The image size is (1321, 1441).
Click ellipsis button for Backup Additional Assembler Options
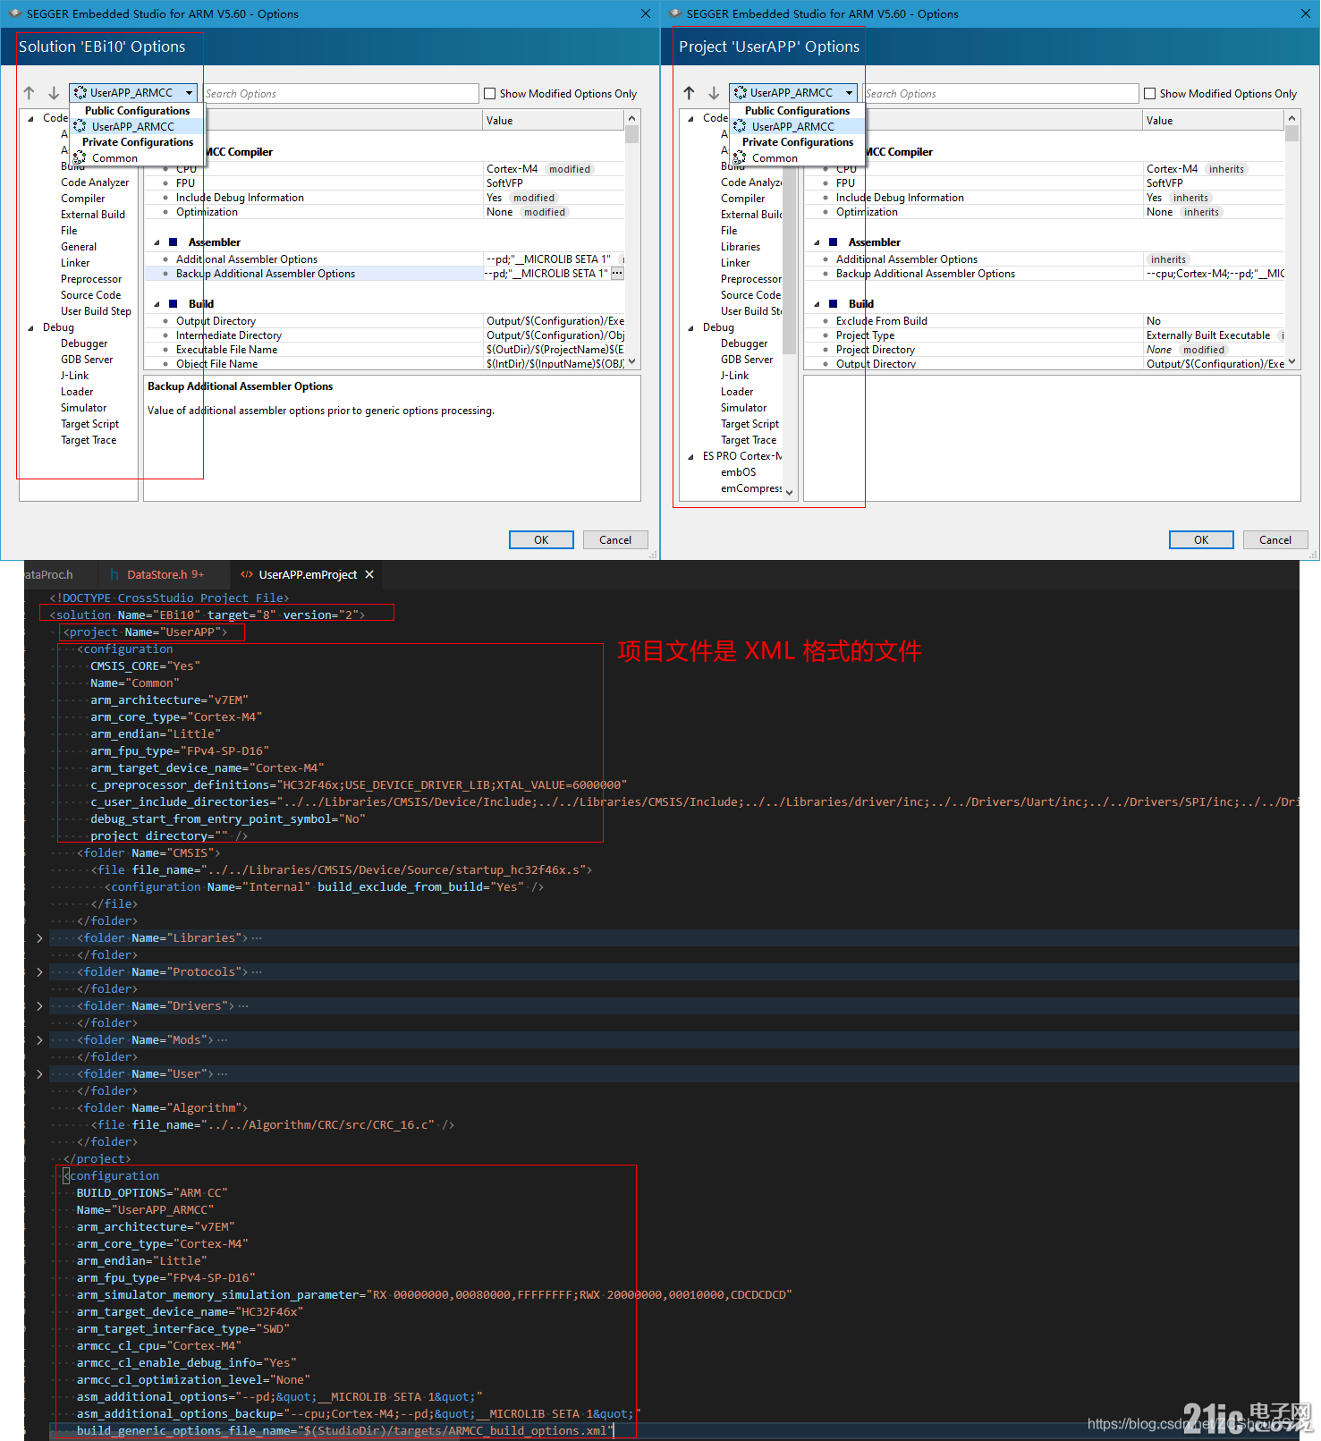[617, 274]
